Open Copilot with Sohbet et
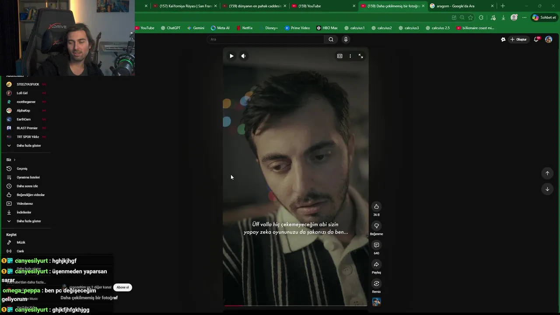Image resolution: width=560 pixels, height=315 pixels. click(x=544, y=17)
